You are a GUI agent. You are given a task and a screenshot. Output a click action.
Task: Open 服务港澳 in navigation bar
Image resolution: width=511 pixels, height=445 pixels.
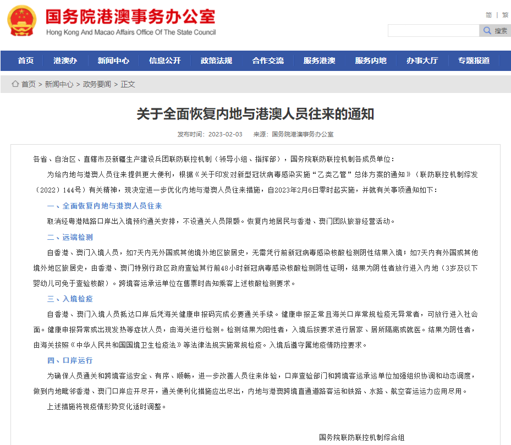(319, 61)
